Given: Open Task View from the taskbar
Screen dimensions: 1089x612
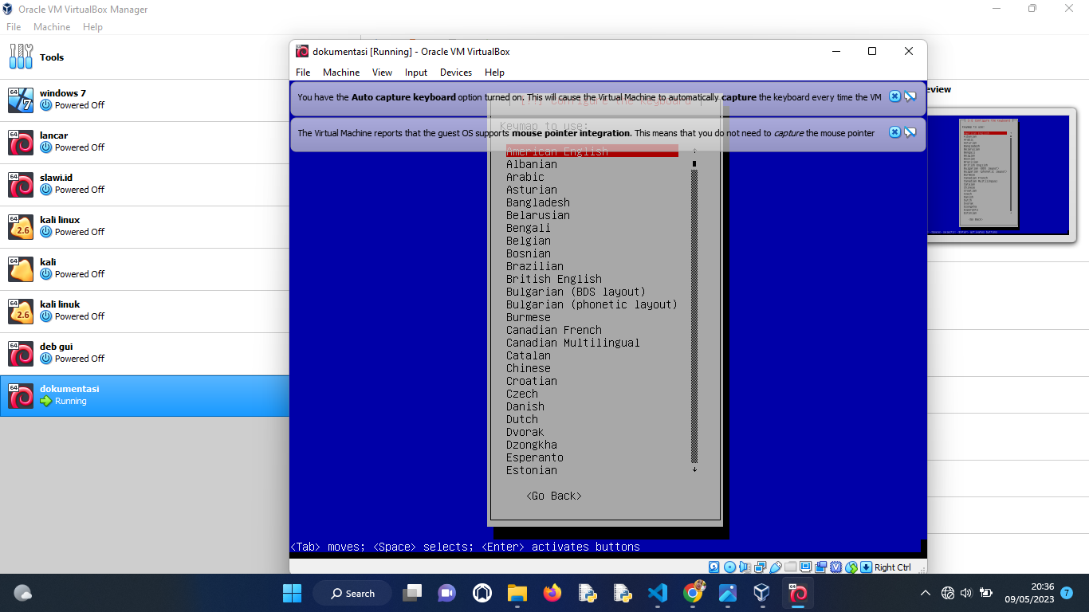Looking at the screenshot, I should coord(412,593).
